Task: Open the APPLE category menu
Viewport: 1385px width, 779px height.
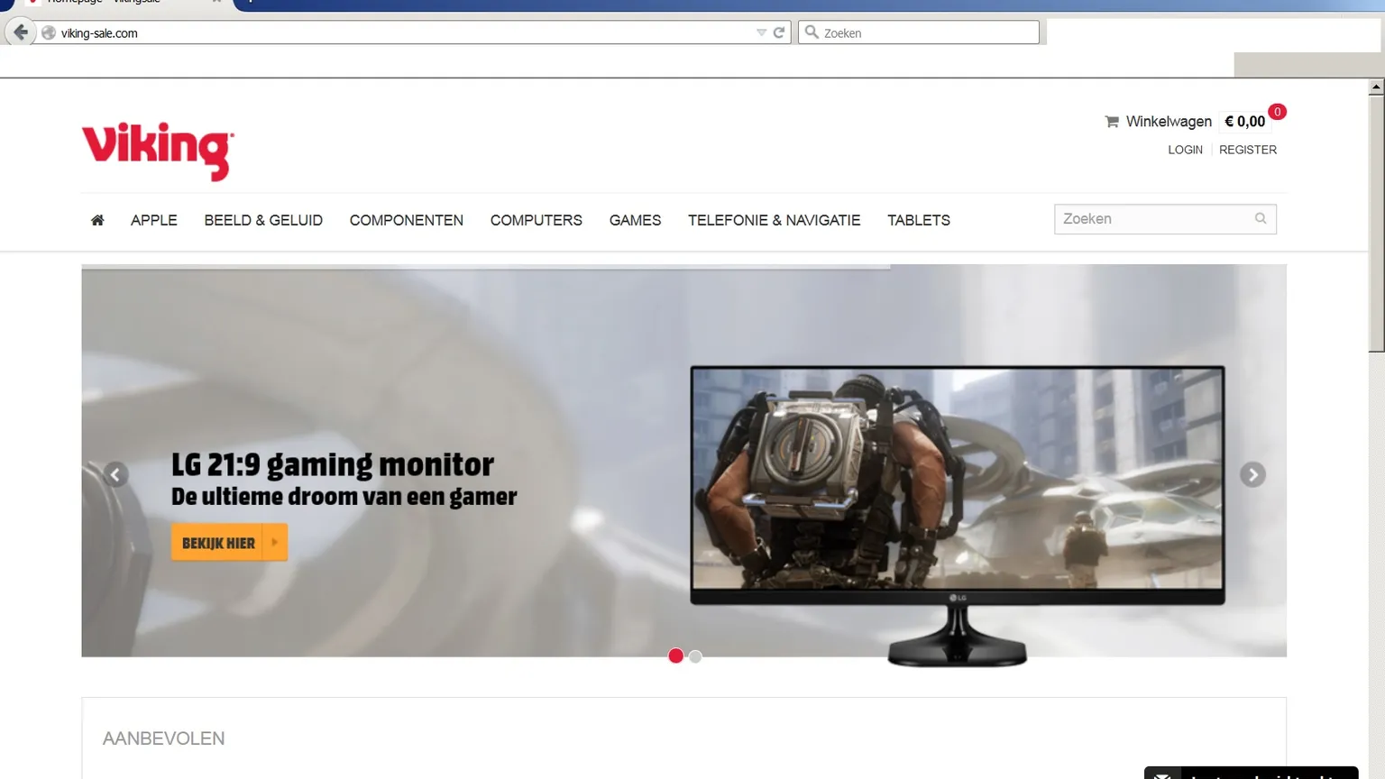Action: coord(154,220)
